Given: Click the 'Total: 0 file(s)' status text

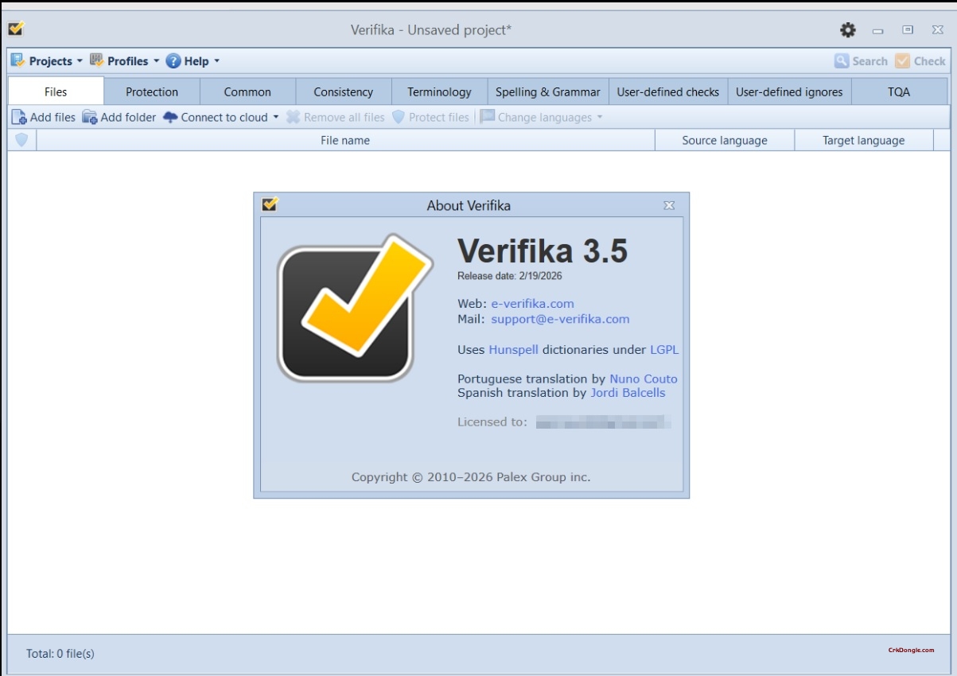Looking at the screenshot, I should (x=60, y=654).
